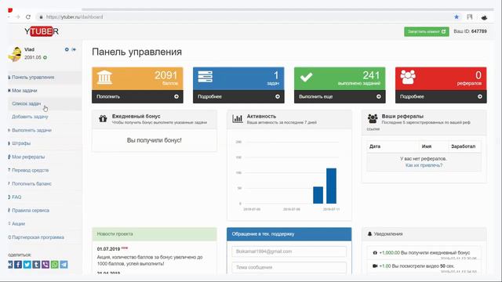Click the Vlad avatar image

click(15, 54)
